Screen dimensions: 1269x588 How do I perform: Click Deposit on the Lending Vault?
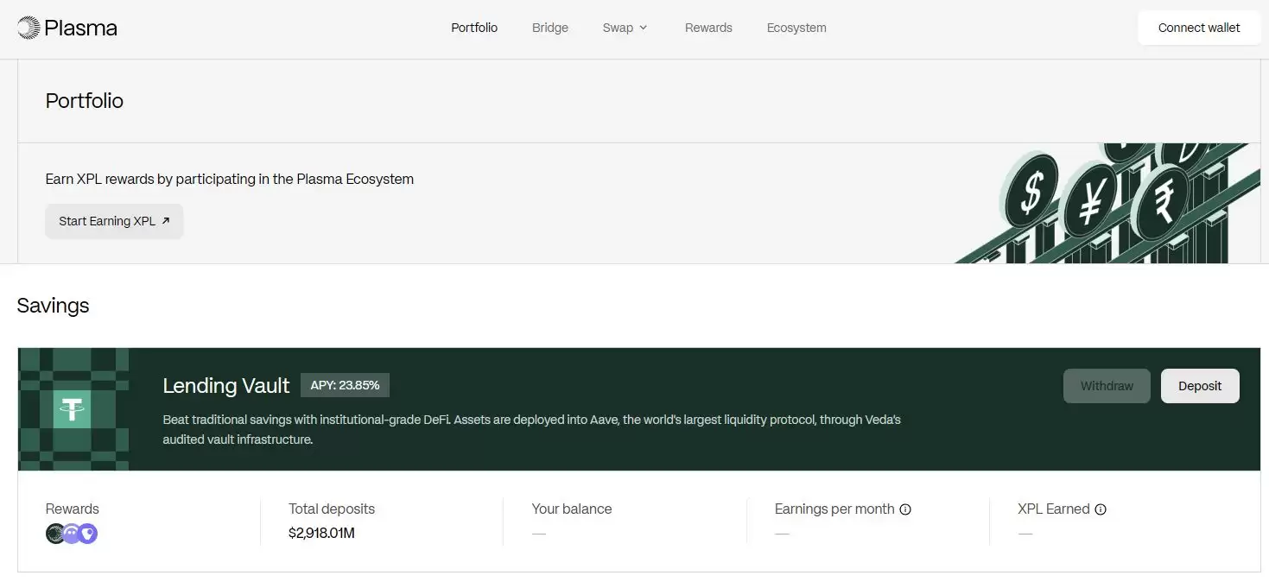click(1200, 386)
